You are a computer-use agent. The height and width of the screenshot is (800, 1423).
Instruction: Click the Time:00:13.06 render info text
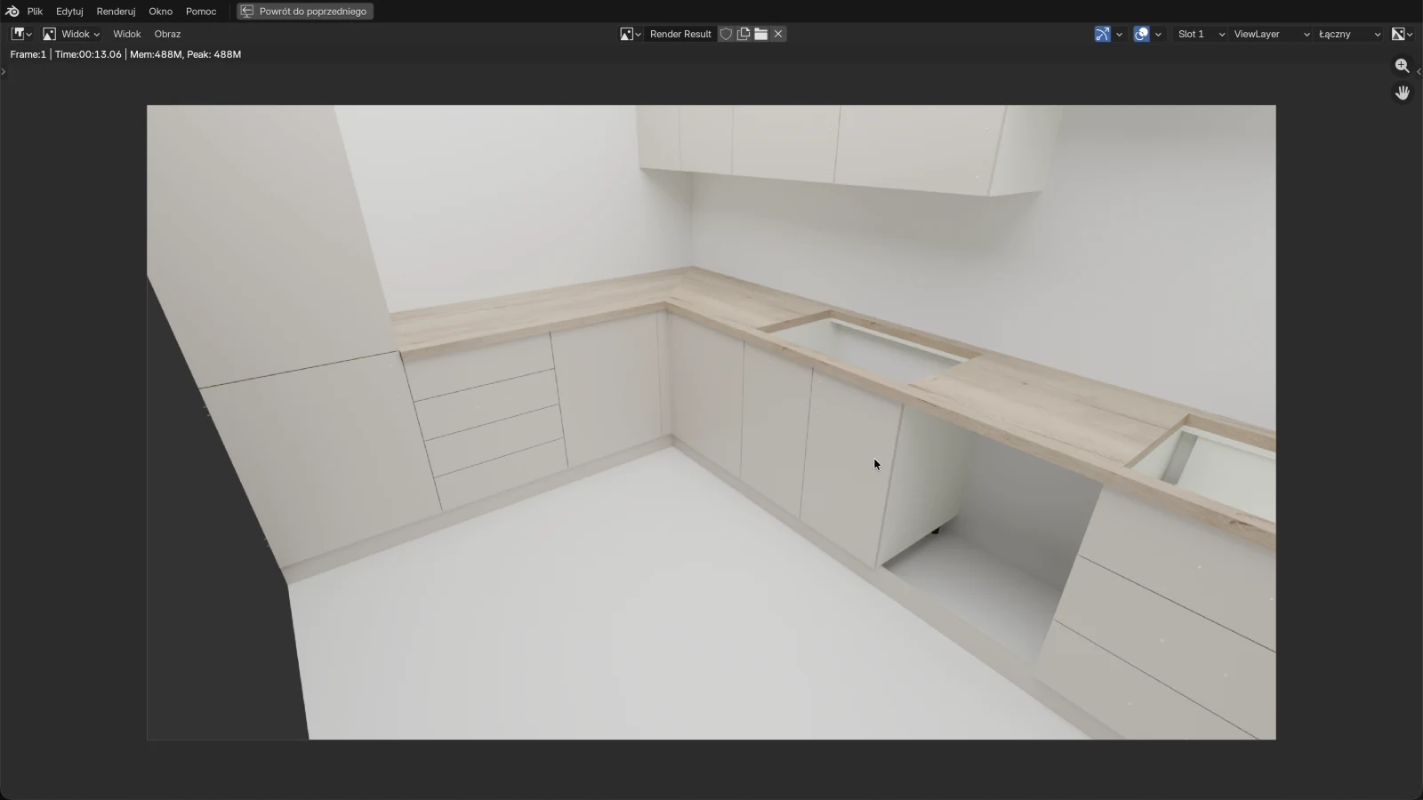pos(88,54)
